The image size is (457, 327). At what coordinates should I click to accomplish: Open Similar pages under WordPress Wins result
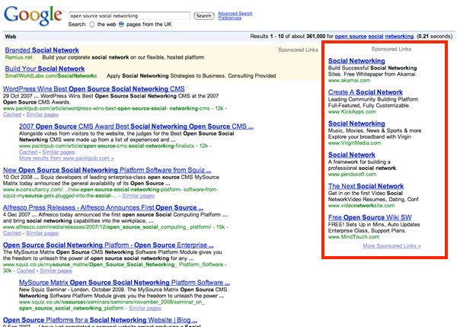point(42,114)
